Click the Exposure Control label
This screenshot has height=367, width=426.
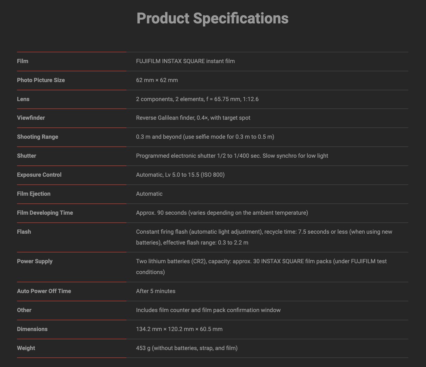[39, 175]
